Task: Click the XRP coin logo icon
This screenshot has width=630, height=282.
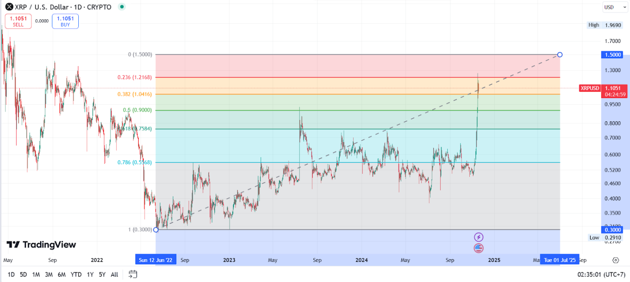Action: 8,7
